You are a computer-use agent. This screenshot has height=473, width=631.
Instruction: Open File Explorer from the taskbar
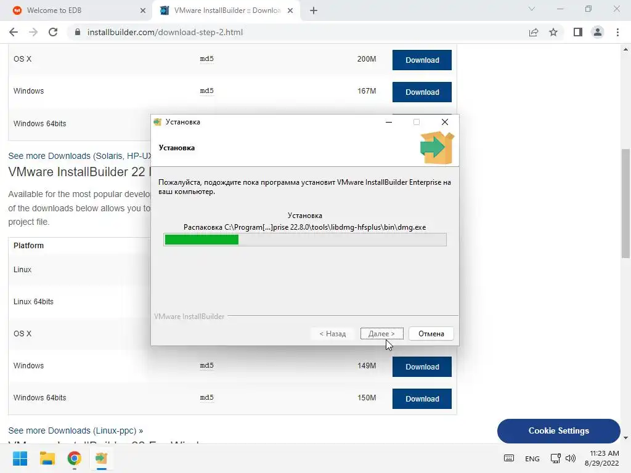click(x=47, y=458)
